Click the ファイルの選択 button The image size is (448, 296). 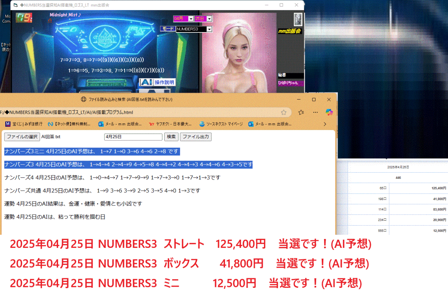coord(22,137)
